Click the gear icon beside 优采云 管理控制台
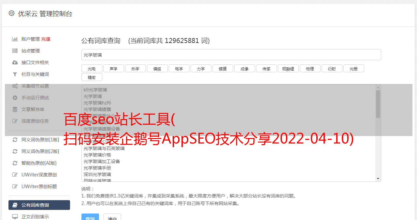This screenshot has width=417, height=220. (12, 13)
